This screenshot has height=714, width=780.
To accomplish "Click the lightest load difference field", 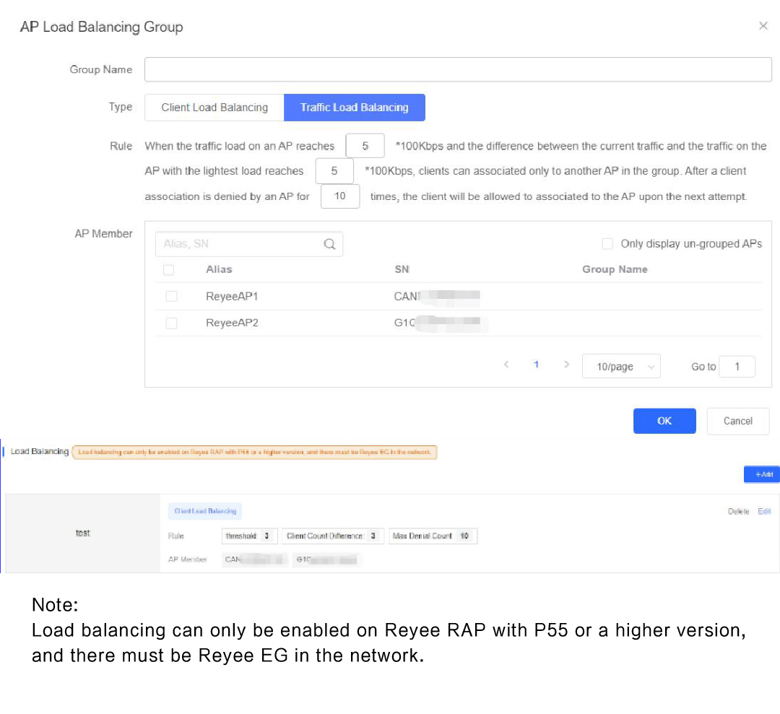I will pos(334,171).
